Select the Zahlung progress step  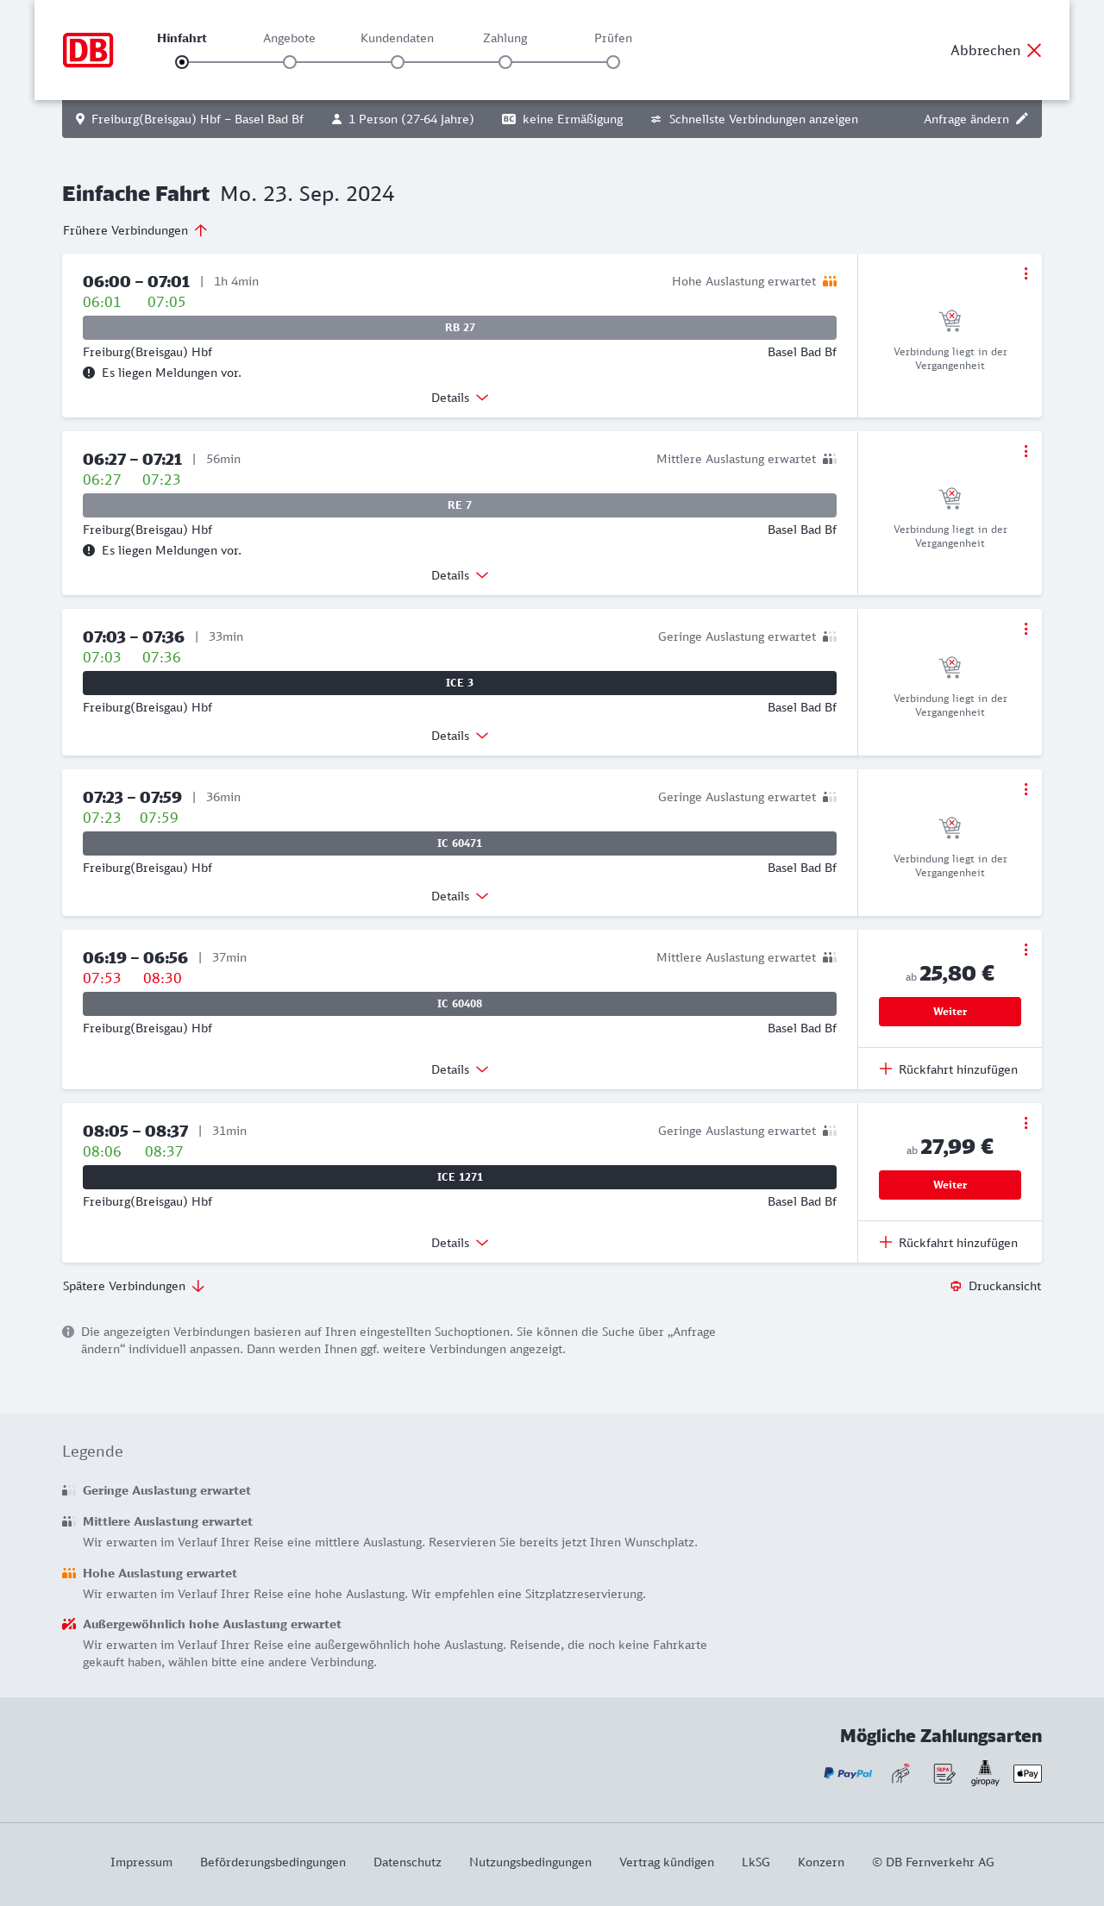pos(505,61)
